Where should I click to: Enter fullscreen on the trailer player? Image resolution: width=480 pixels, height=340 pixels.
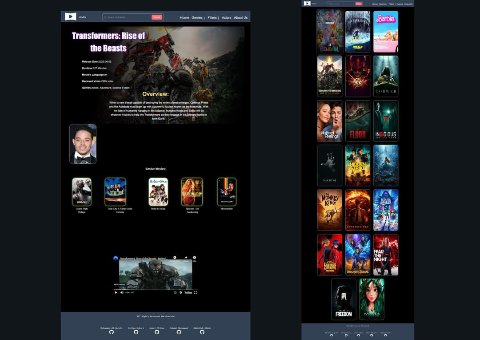pos(196,292)
